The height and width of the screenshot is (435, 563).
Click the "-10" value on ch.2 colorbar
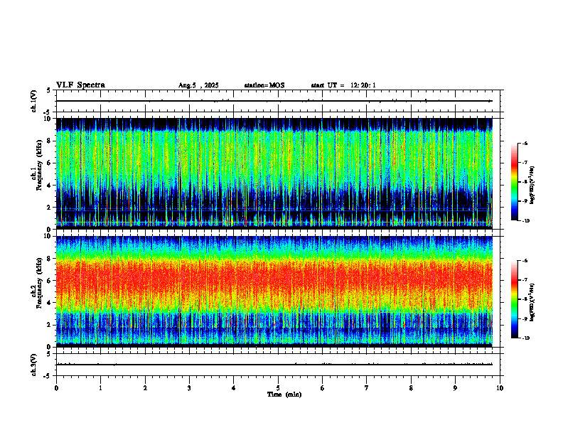525,338
